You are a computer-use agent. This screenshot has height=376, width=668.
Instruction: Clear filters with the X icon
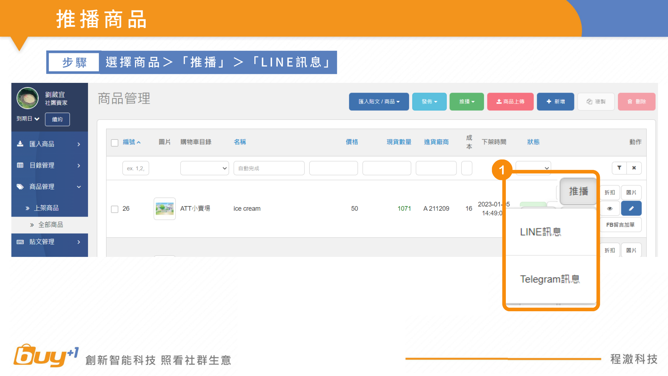634,168
